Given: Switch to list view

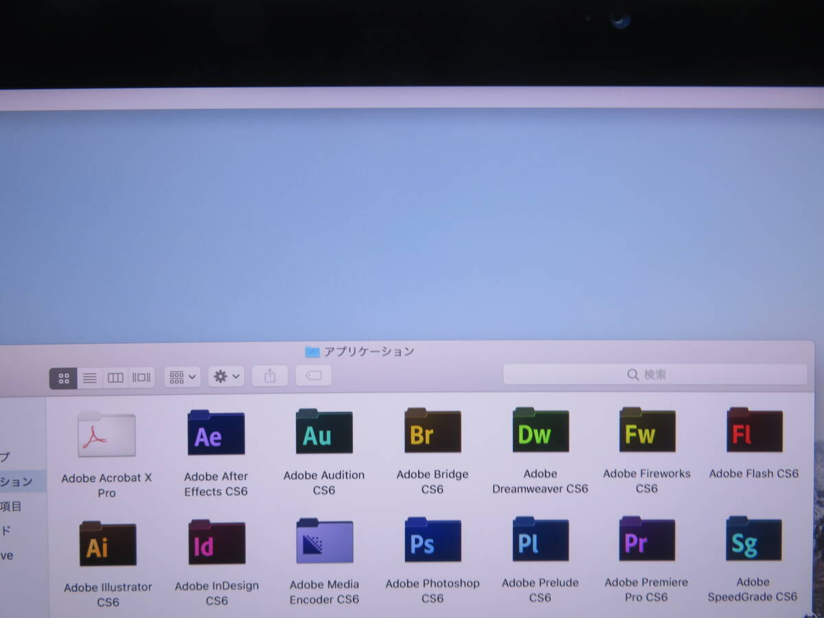Looking at the screenshot, I should (x=89, y=377).
